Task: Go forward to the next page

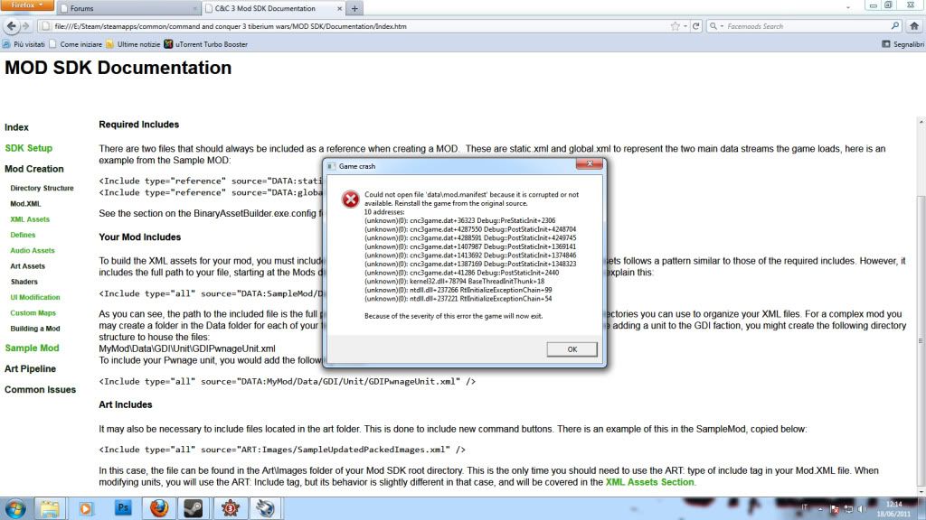Action: [x=25, y=26]
